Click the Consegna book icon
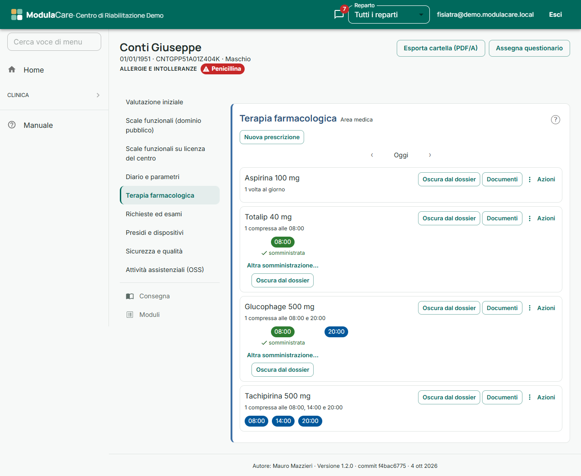This screenshot has height=476, width=581. (x=130, y=296)
